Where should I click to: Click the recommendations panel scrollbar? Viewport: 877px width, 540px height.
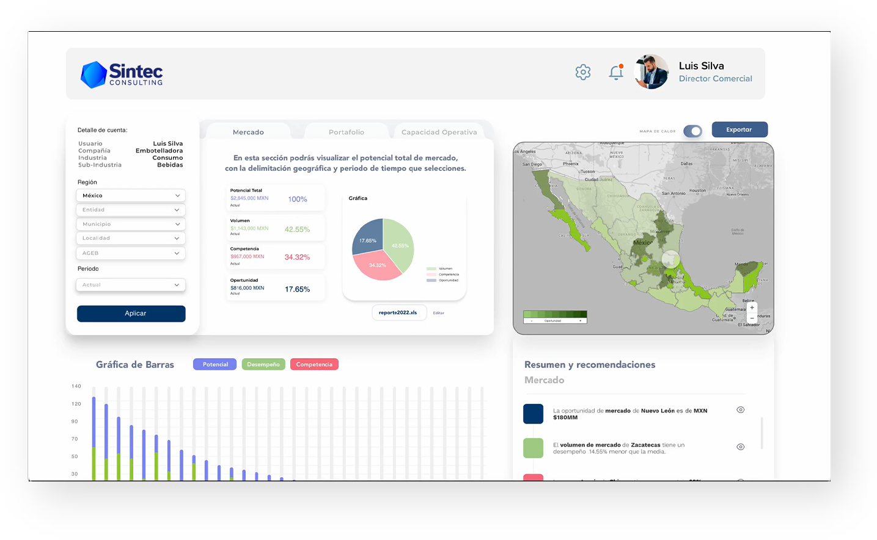pyautogui.click(x=762, y=433)
